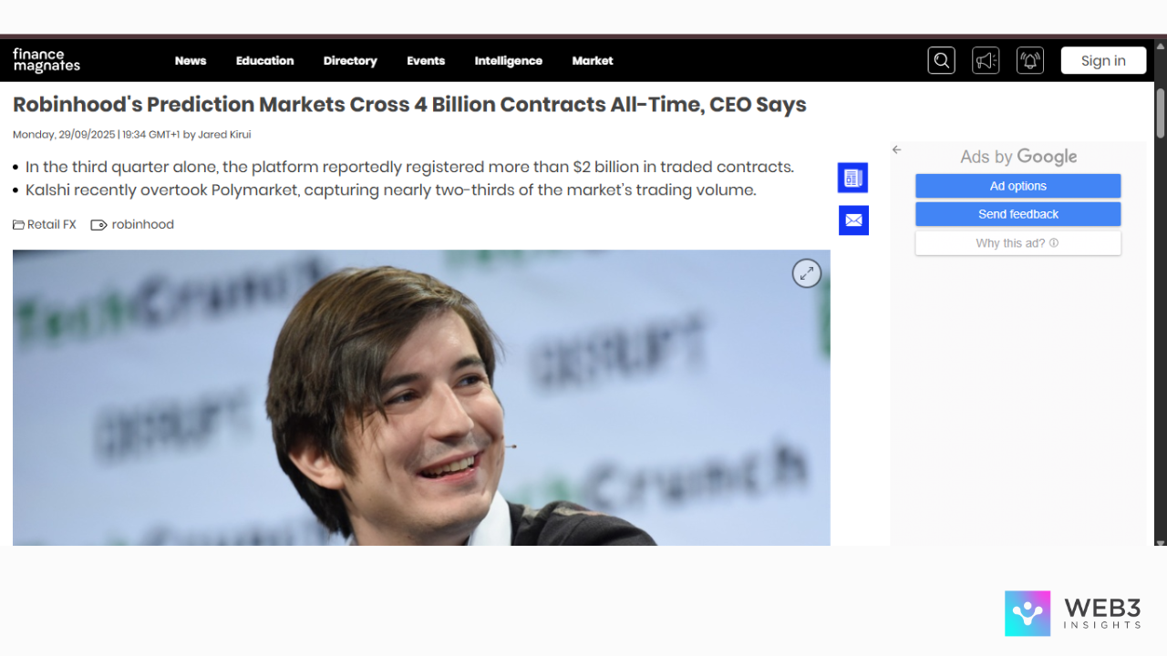Open the Education menu
Viewport: 1167px width, 656px height.
click(264, 61)
